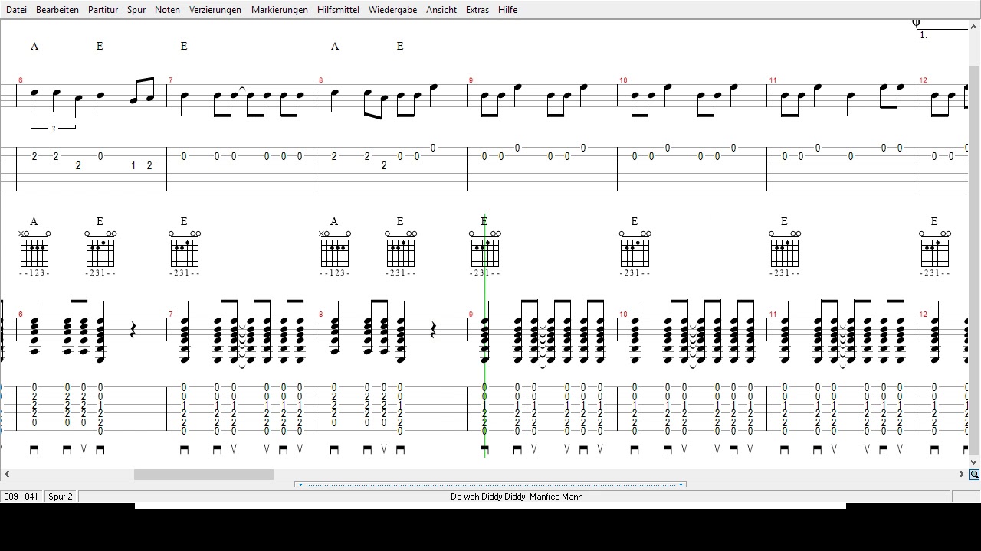
Task: Click the triplet '3' bracket in measure 6
Action: click(x=53, y=128)
